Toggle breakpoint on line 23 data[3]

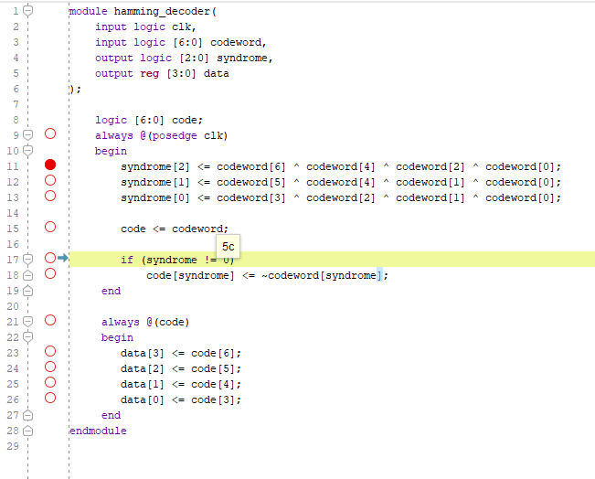(x=50, y=351)
